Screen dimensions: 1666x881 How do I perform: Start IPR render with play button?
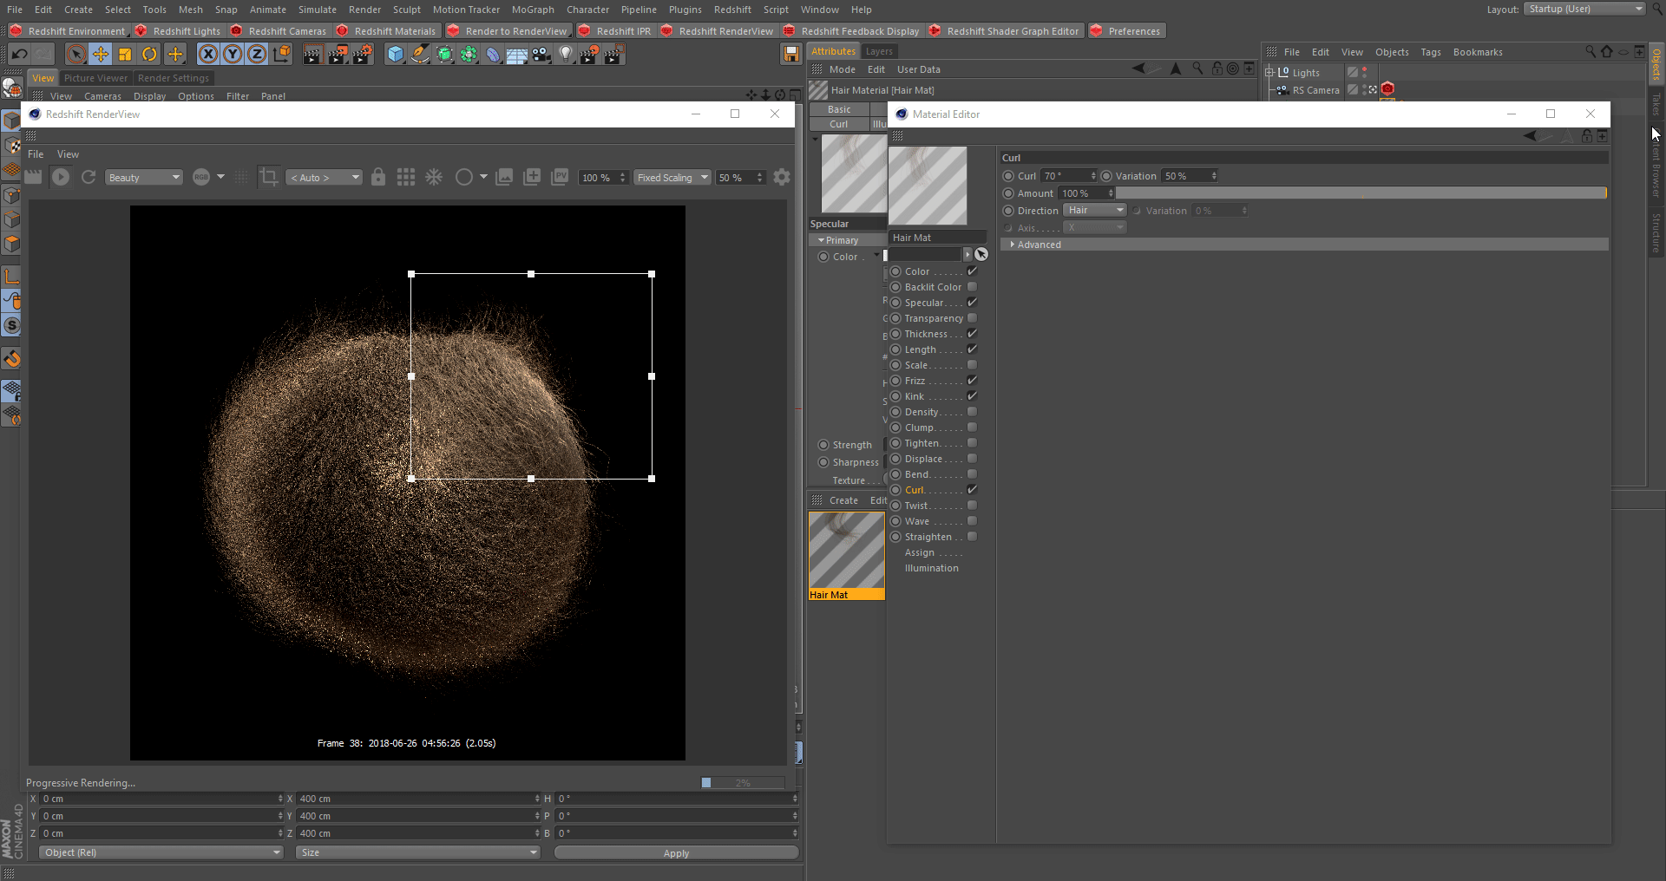tap(61, 177)
